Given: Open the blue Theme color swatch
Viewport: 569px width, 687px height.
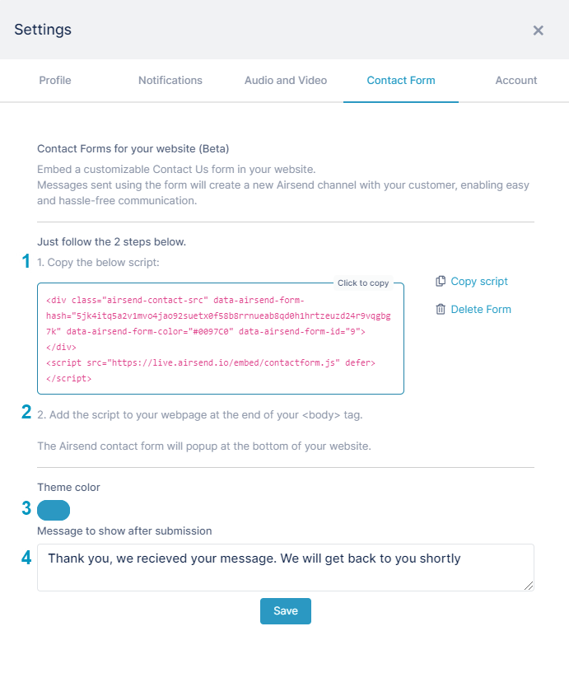Looking at the screenshot, I should coord(54,510).
